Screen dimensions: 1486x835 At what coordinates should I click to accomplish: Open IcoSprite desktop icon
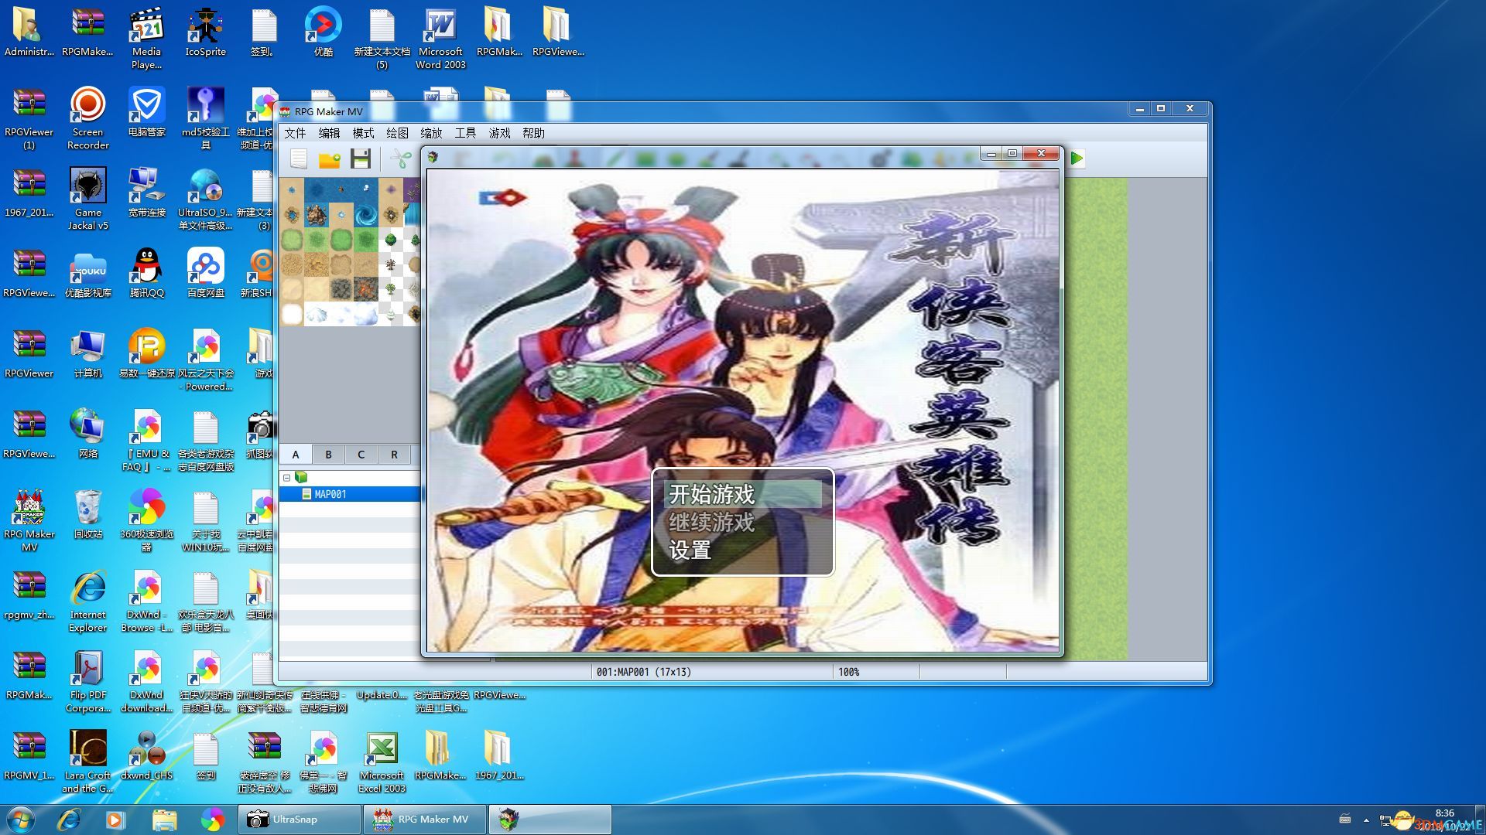[206, 32]
